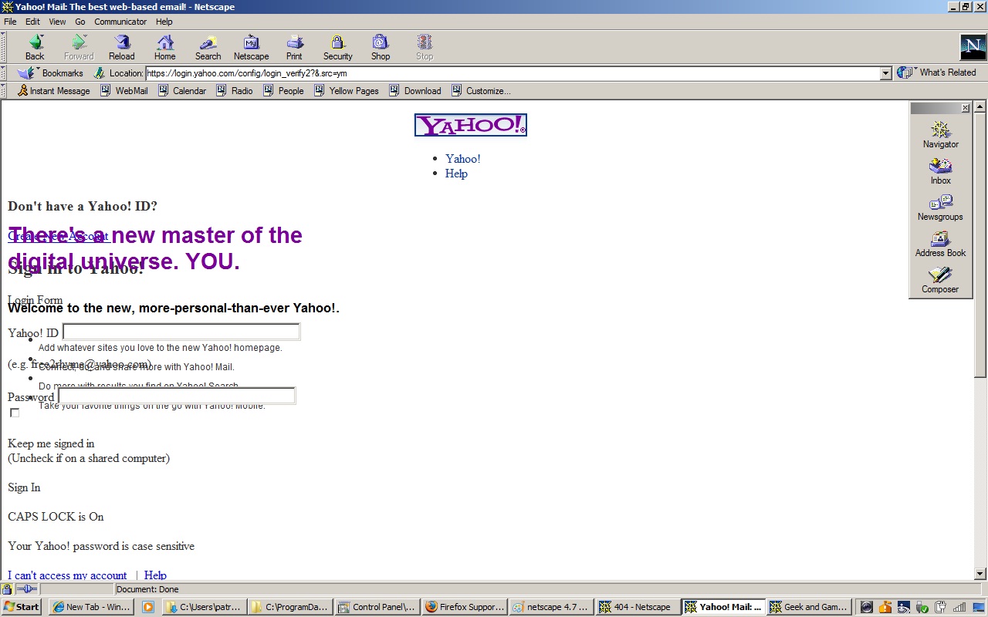Open the Communicator menu
This screenshot has width=988, height=617.
tap(120, 22)
